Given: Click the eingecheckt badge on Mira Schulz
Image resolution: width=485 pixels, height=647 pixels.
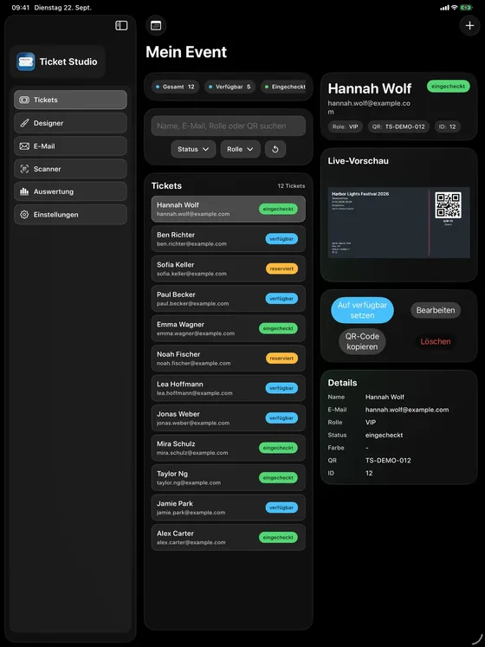Looking at the screenshot, I should click(x=278, y=448).
